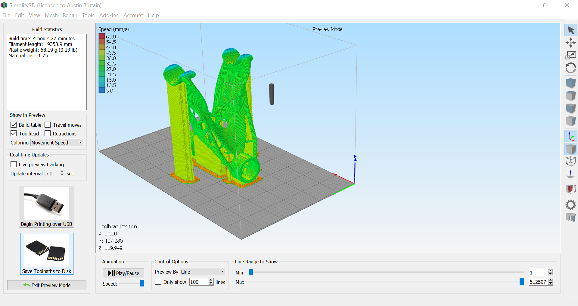Uncheck the Build table checkbox
Image resolution: width=578 pixels, height=306 pixels.
[14, 125]
